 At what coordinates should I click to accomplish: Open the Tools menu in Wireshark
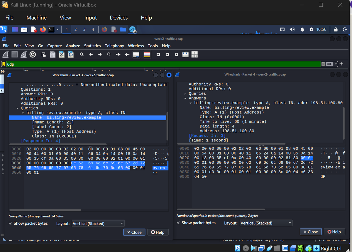coord(153,46)
